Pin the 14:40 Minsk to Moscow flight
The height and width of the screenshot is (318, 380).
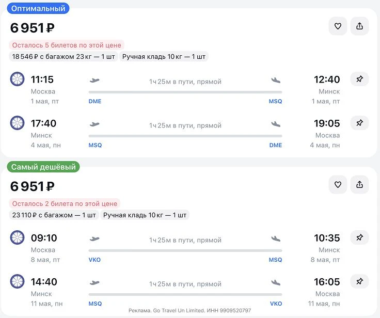(x=360, y=281)
